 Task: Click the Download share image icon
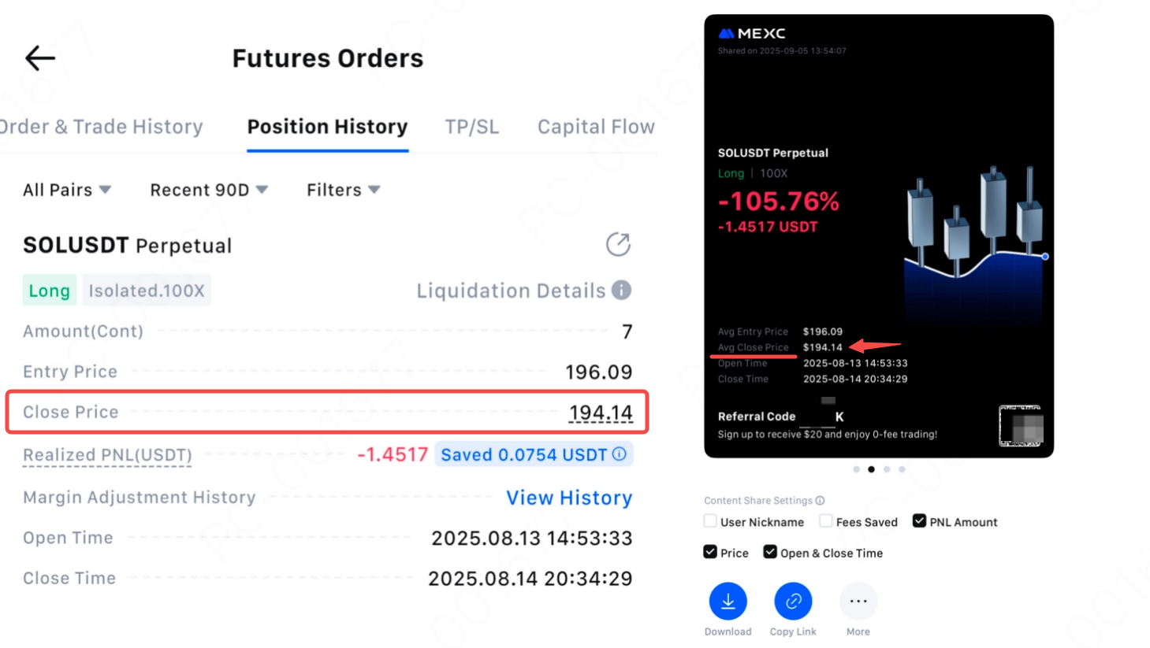point(728,602)
